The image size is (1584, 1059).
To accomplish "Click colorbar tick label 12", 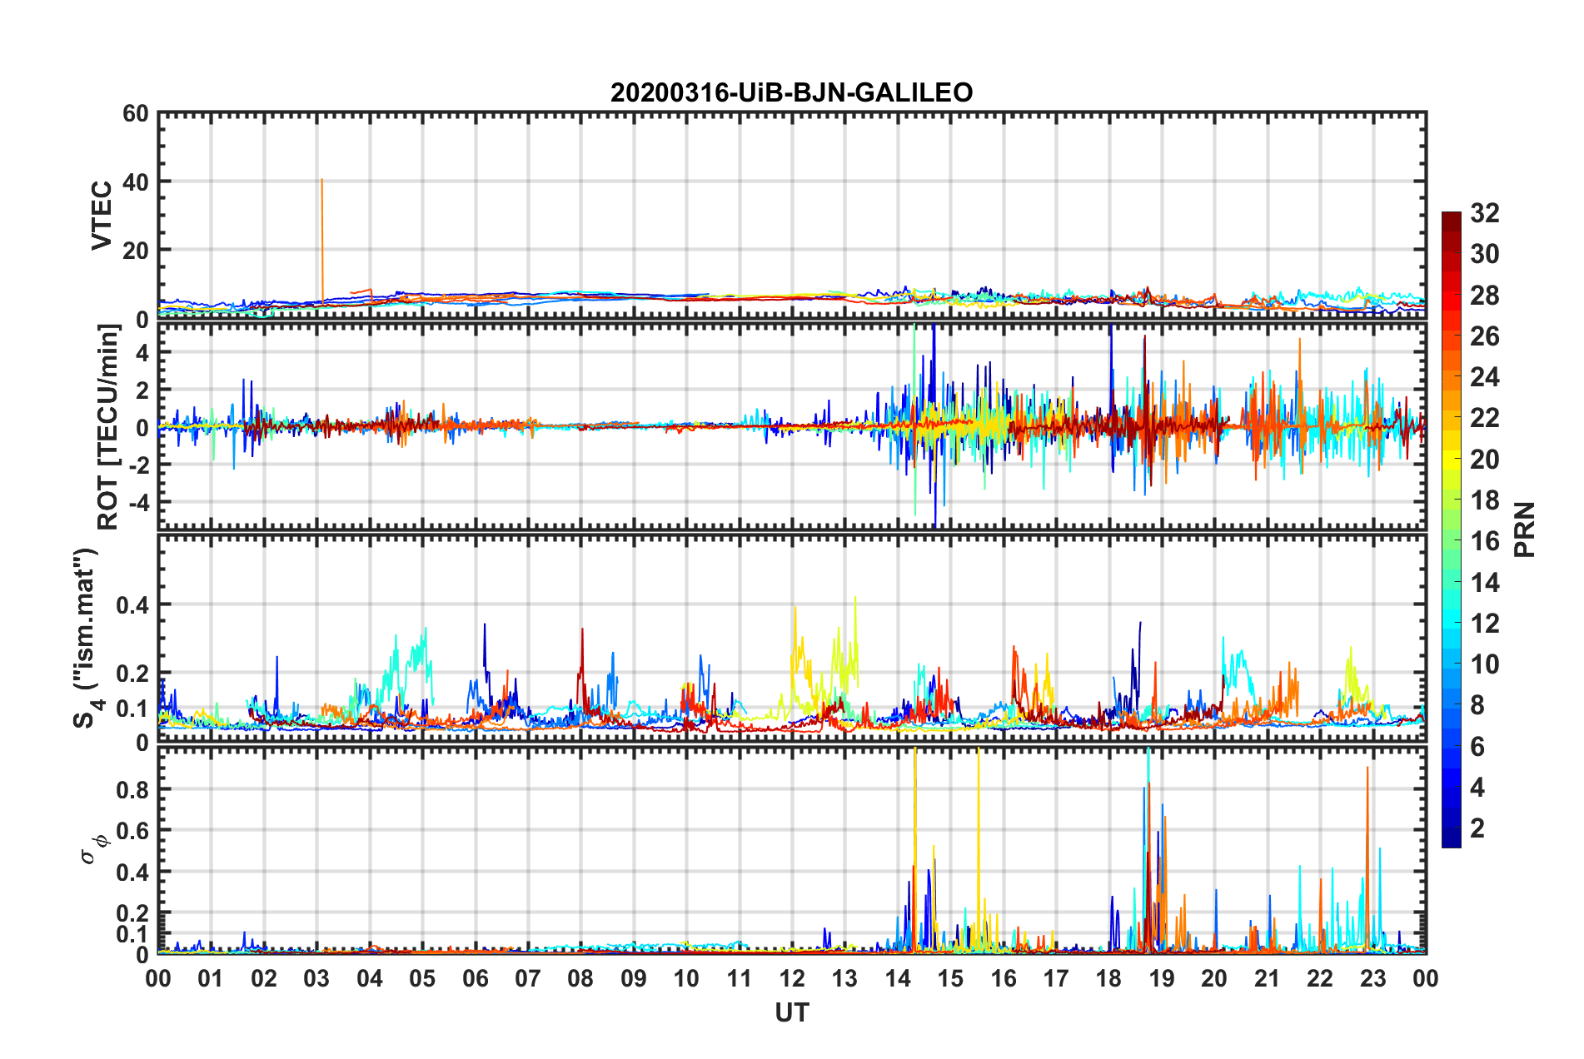I will tap(1484, 624).
